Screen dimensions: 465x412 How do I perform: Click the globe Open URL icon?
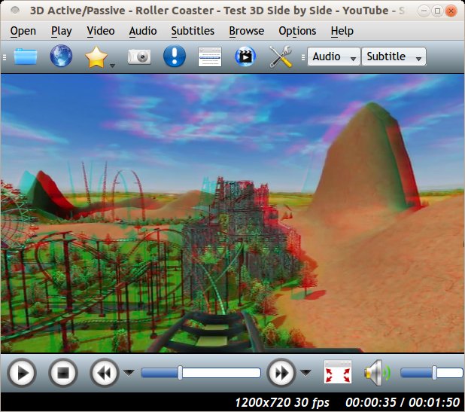[x=61, y=56]
